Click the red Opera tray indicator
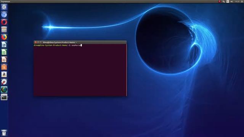This screenshot has height=137, width=244. click(x=220, y=2)
